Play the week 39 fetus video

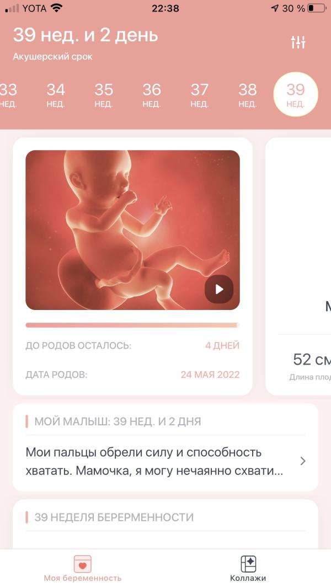219,289
